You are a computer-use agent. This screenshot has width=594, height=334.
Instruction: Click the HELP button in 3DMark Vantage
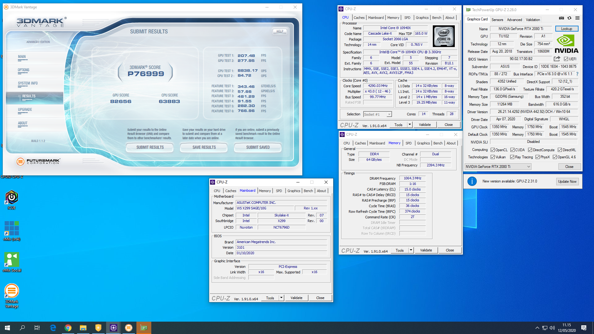[x=280, y=31]
